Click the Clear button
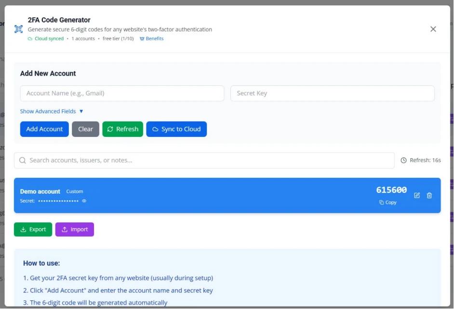The image size is (454, 309). 85,129
